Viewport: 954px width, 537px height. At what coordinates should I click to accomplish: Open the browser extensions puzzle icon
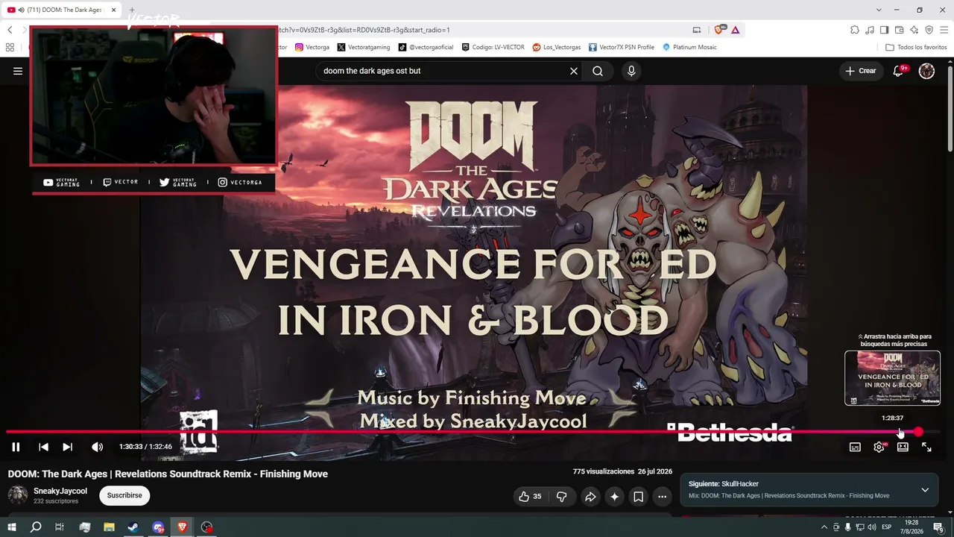[x=855, y=30]
